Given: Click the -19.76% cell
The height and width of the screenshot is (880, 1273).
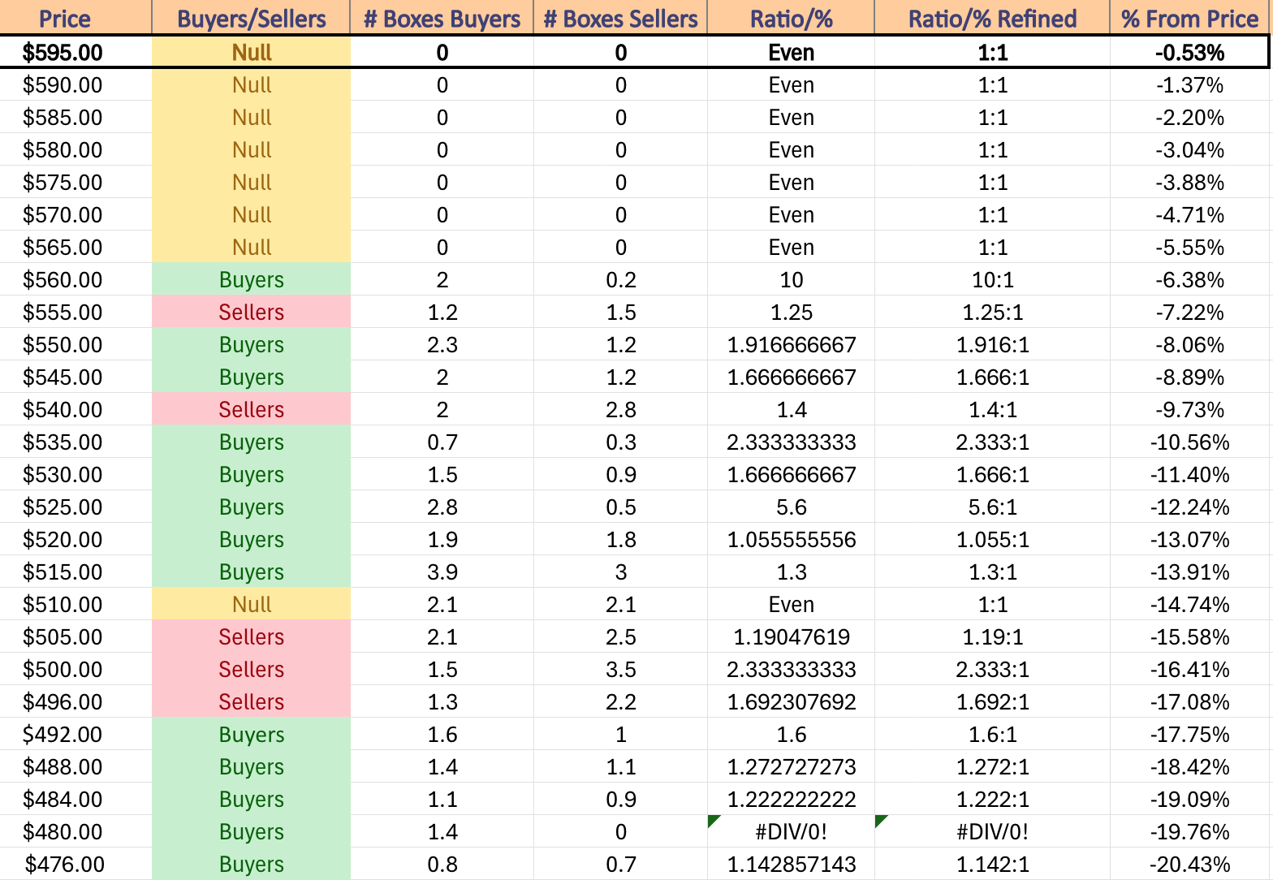Looking at the screenshot, I should (1189, 831).
